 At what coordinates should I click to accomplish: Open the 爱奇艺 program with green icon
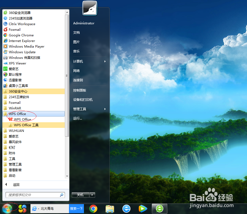tap(34, 69)
